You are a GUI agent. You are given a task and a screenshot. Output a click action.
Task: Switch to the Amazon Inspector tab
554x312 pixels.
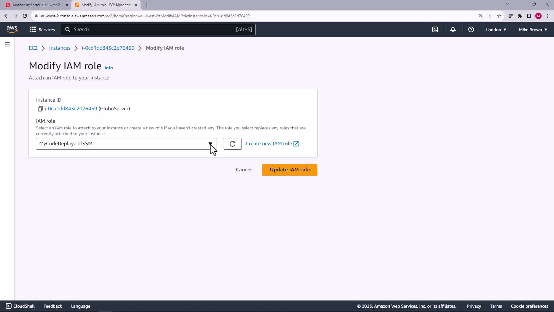pos(36,5)
